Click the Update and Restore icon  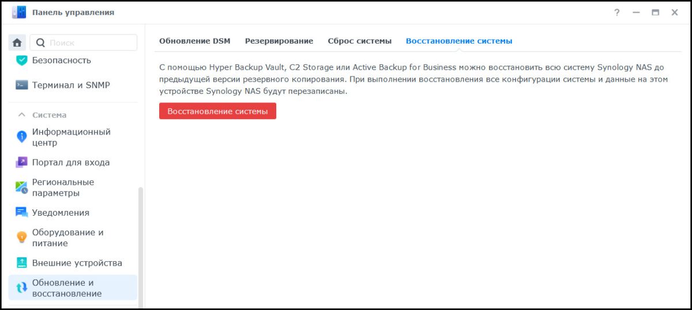pyautogui.click(x=22, y=288)
